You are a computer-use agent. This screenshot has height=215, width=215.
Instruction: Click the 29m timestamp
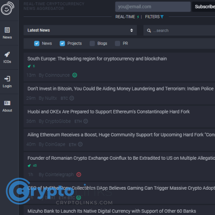click(x=31, y=98)
